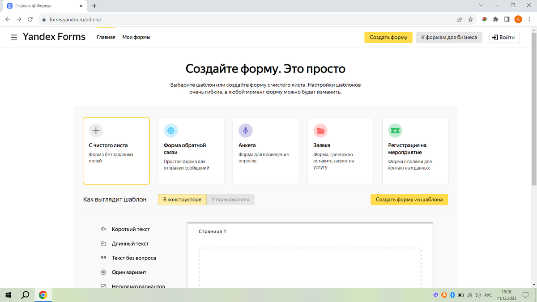Screen dimensions: 537x302
Task: Click the 'Страница 1' page title
Action: pos(212,231)
